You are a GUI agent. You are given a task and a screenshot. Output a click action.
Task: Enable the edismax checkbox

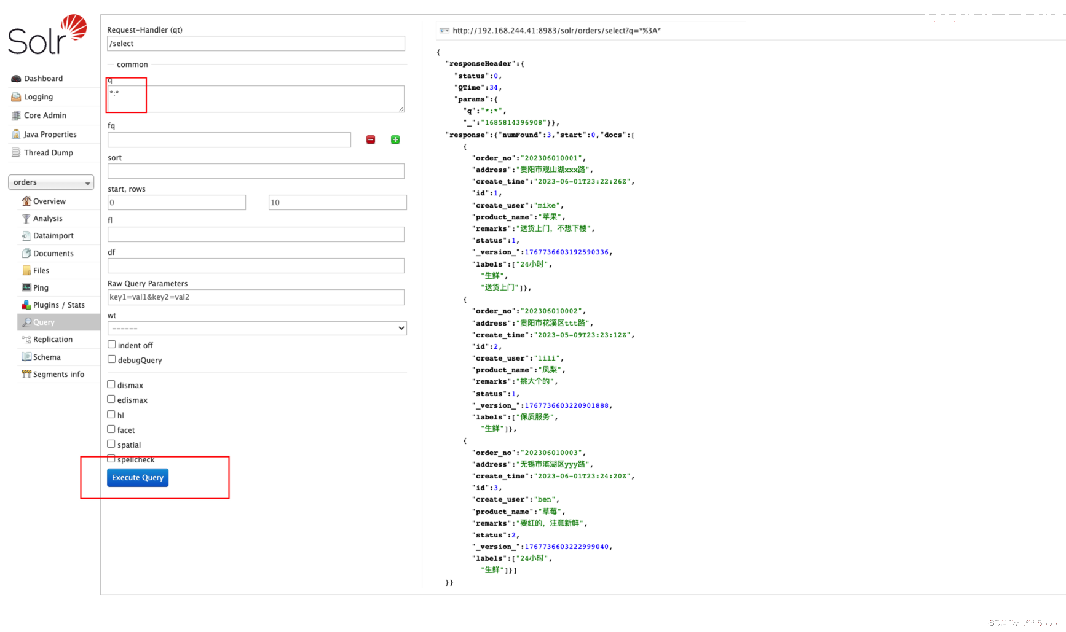(x=111, y=399)
